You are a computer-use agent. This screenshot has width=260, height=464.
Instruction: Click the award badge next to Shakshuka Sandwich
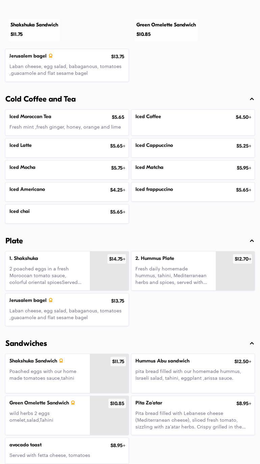tap(61, 361)
